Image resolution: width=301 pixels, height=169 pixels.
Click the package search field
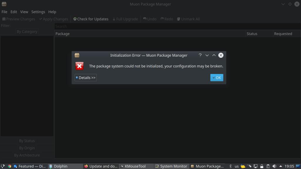(x=176, y=26)
